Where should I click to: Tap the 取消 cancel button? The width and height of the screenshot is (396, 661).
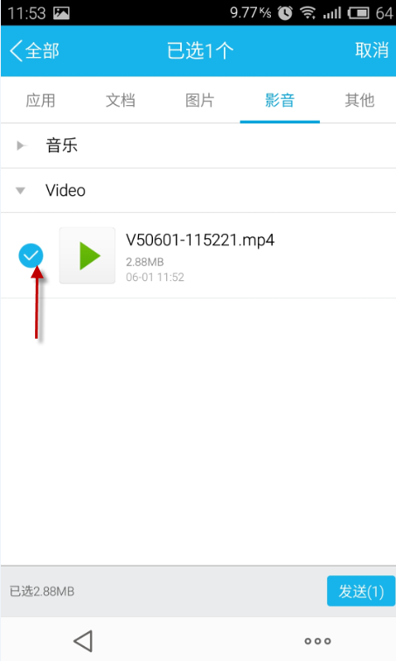(372, 51)
